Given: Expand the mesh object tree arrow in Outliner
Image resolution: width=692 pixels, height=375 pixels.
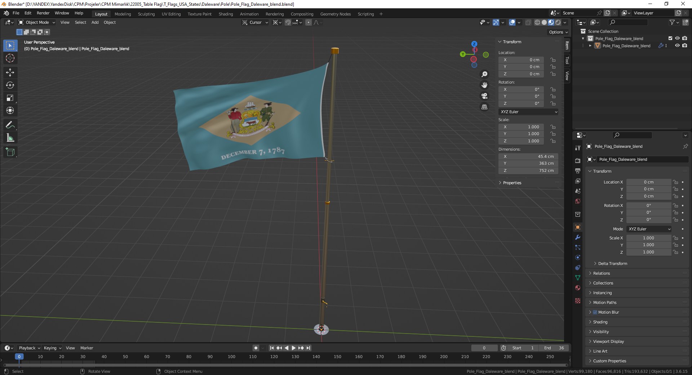Looking at the screenshot, I should tap(590, 46).
